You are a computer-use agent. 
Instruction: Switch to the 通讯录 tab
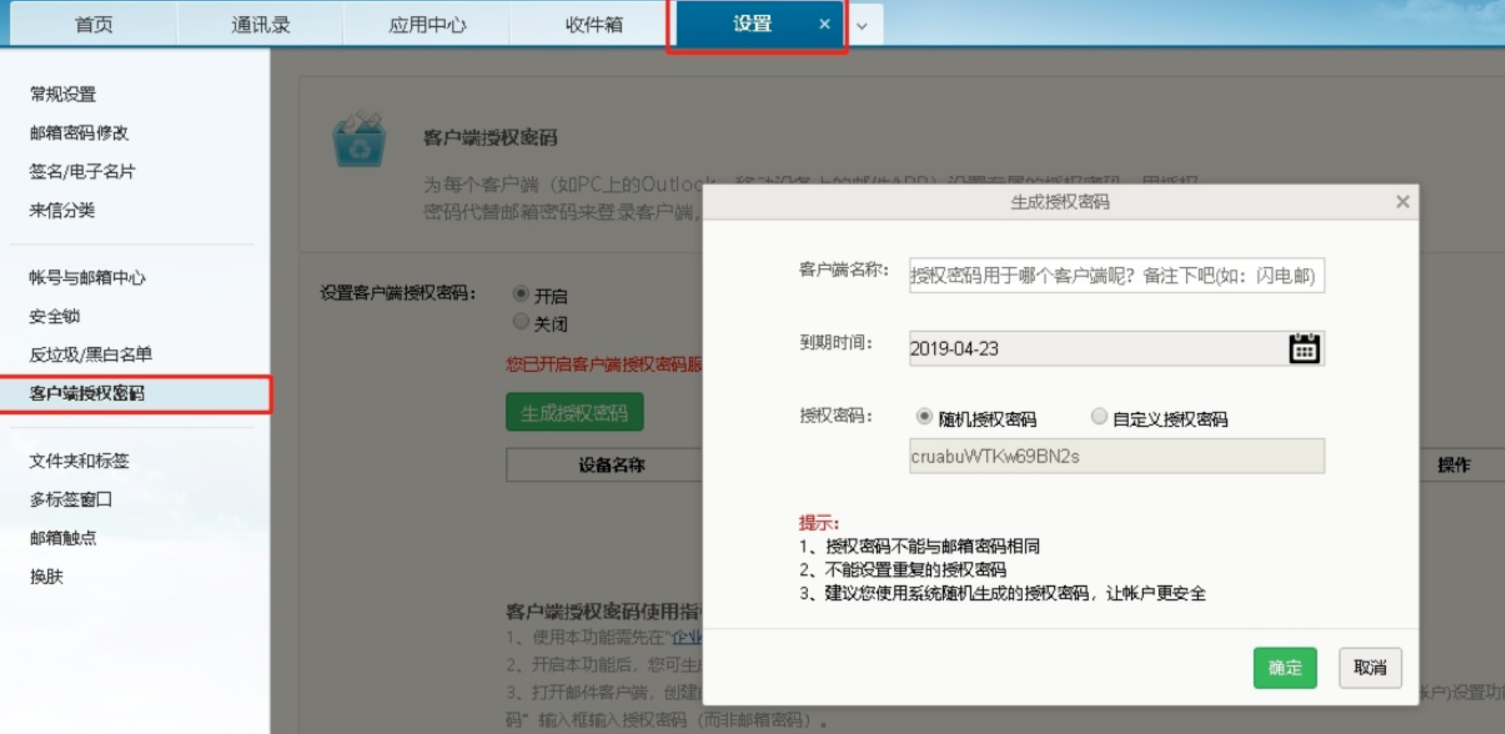click(260, 24)
